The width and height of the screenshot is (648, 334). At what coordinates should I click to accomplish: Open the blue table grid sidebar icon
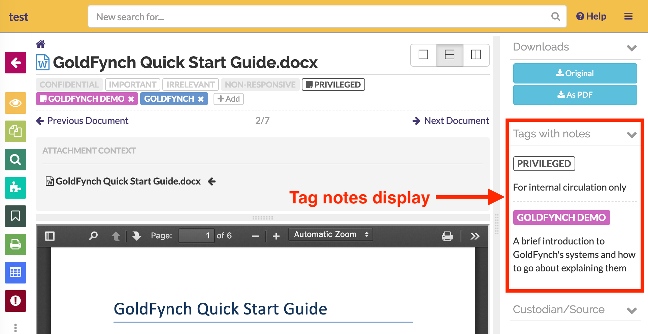(x=15, y=273)
